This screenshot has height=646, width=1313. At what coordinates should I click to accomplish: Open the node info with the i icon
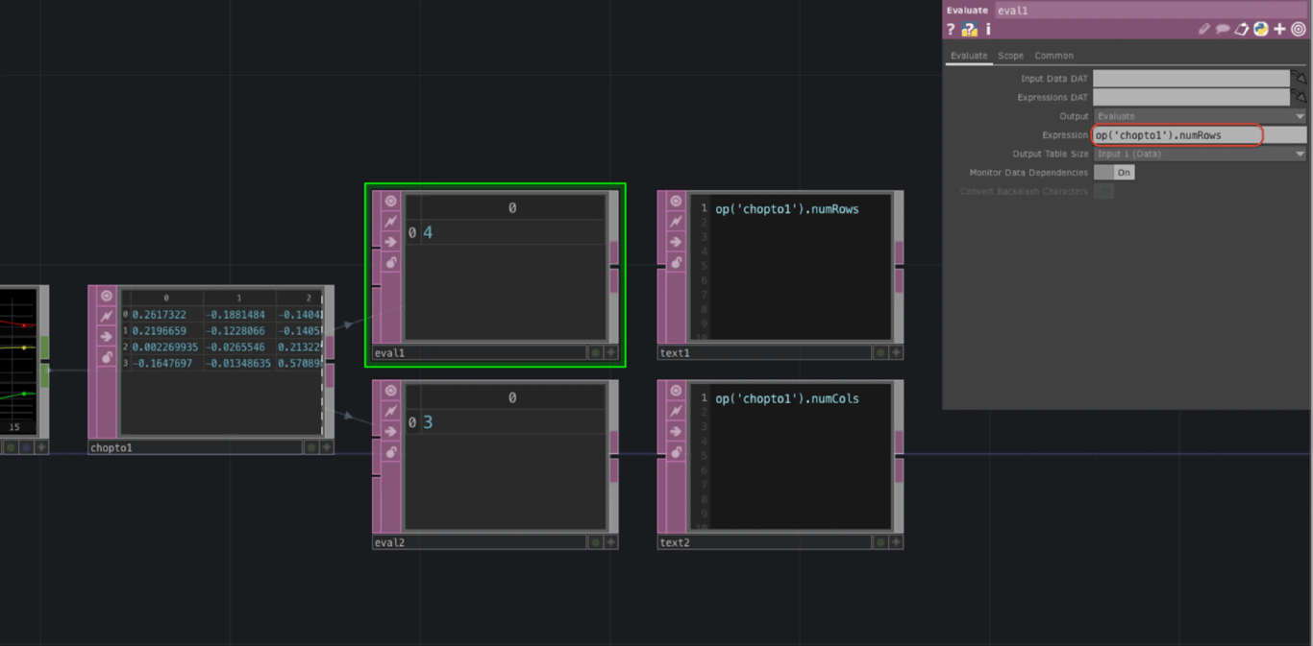pos(987,29)
